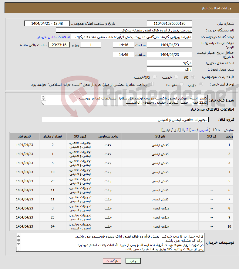Select the کالا radio button
This screenshot has width=239, height=269.
coord(194,77)
